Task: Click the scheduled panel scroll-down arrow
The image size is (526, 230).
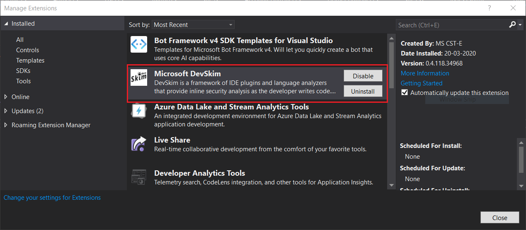Action: click(x=521, y=185)
